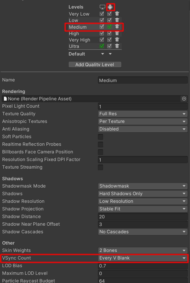Select the Ultra quality level row
This screenshot has width=190, height=283.
(74, 46)
